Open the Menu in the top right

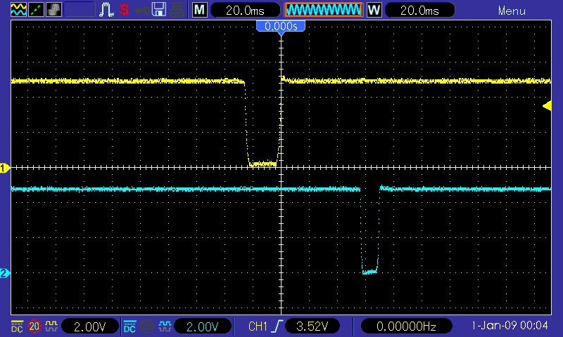512,11
